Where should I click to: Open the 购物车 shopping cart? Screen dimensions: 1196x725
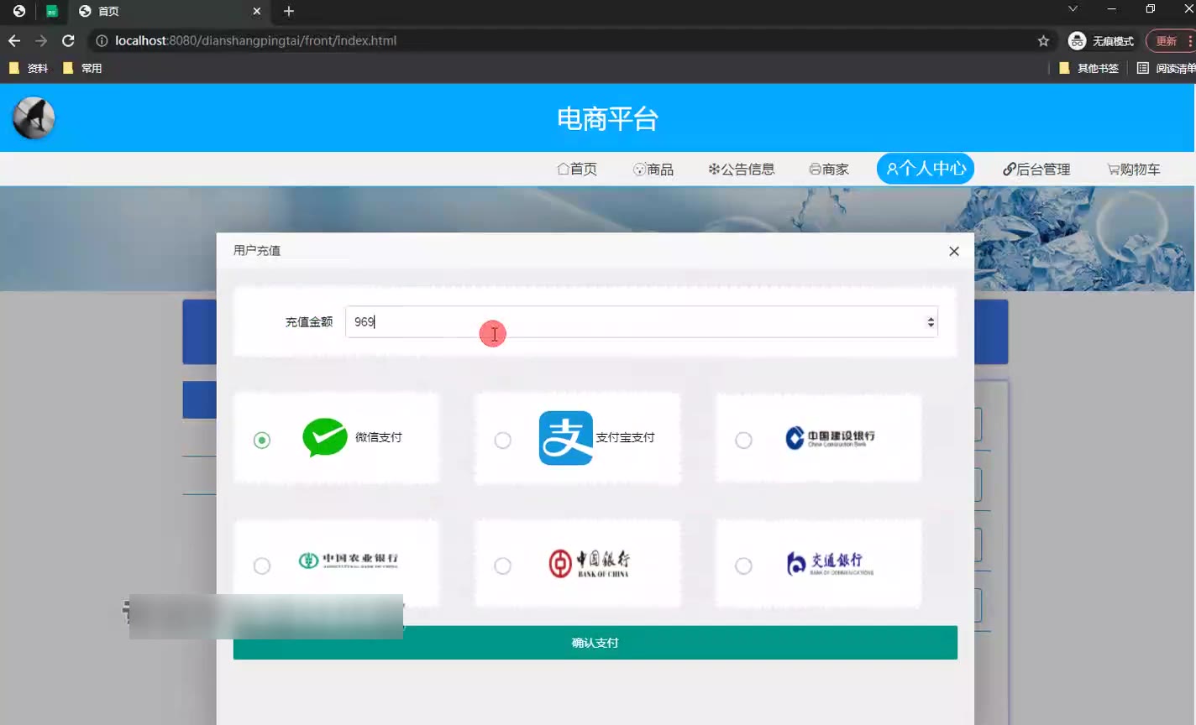click(x=1134, y=170)
